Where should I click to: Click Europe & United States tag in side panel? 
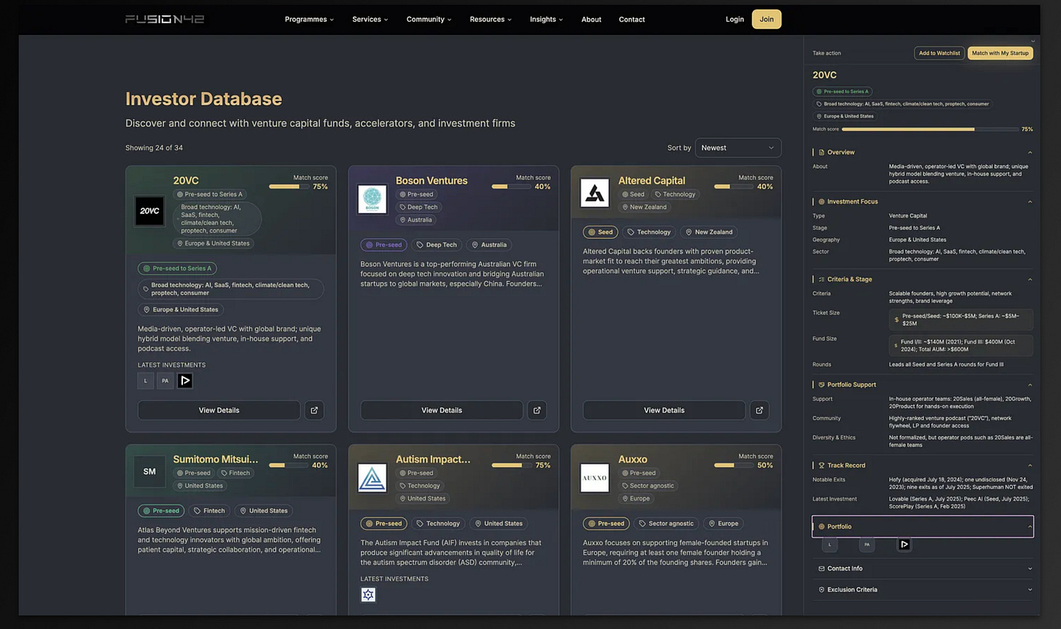tap(845, 116)
